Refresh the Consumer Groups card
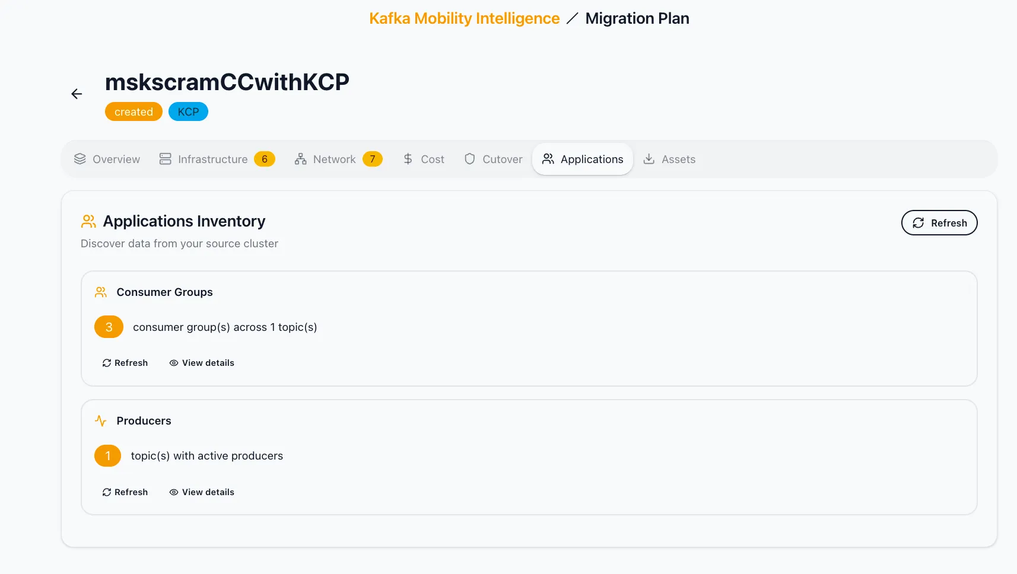1017x574 pixels. click(x=125, y=363)
